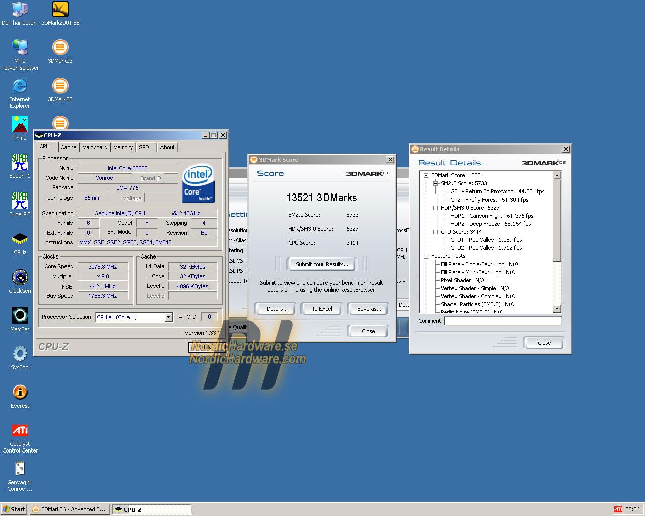
Task: Click the Result Details scrollbar down arrow
Action: (557, 308)
